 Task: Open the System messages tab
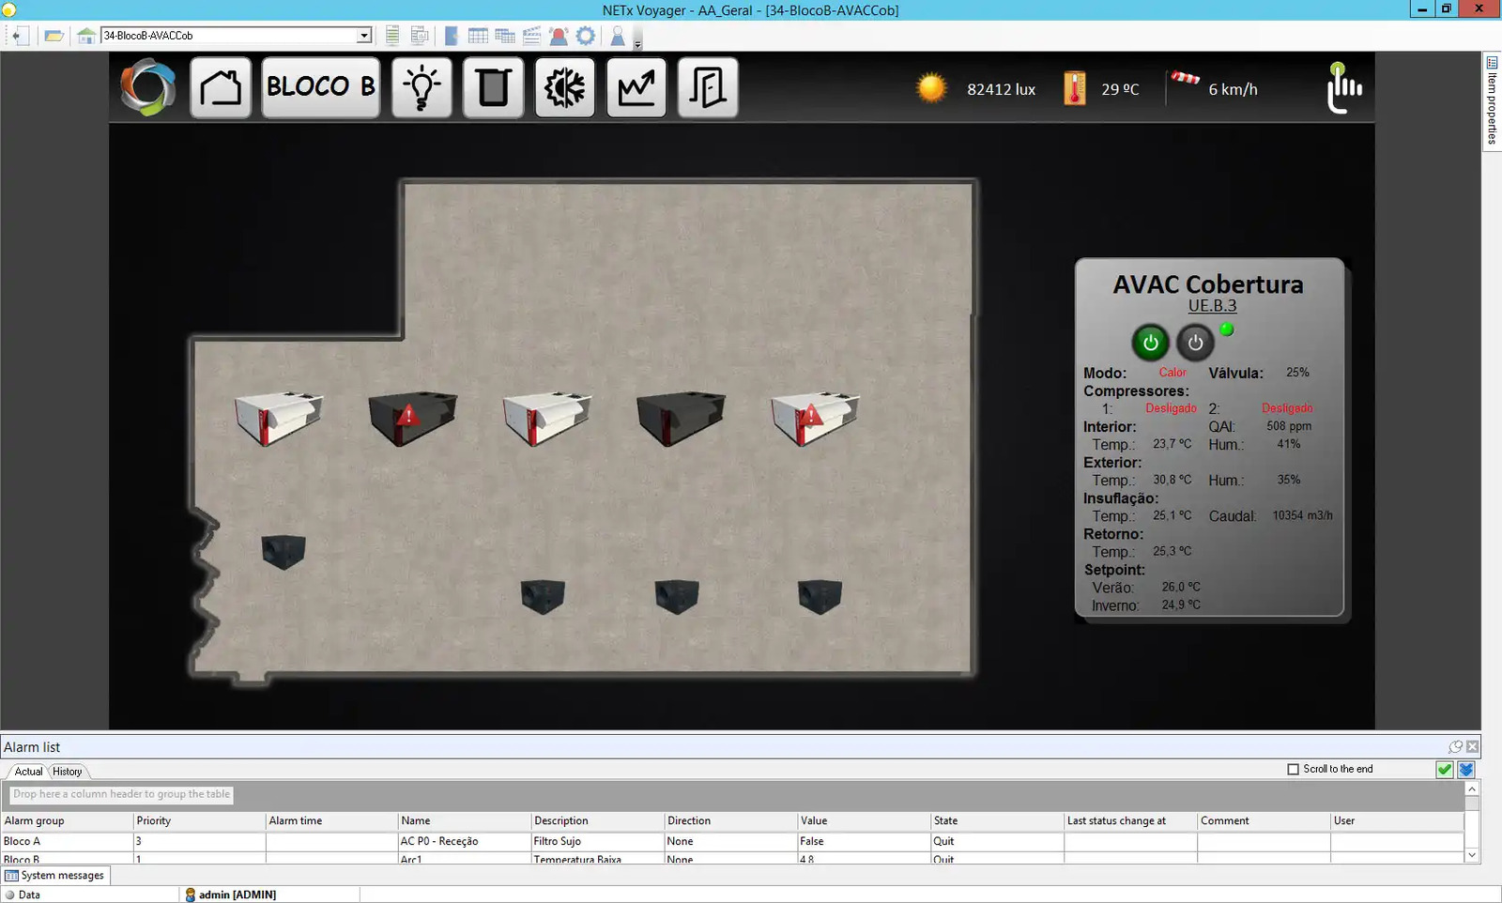pyautogui.click(x=55, y=875)
